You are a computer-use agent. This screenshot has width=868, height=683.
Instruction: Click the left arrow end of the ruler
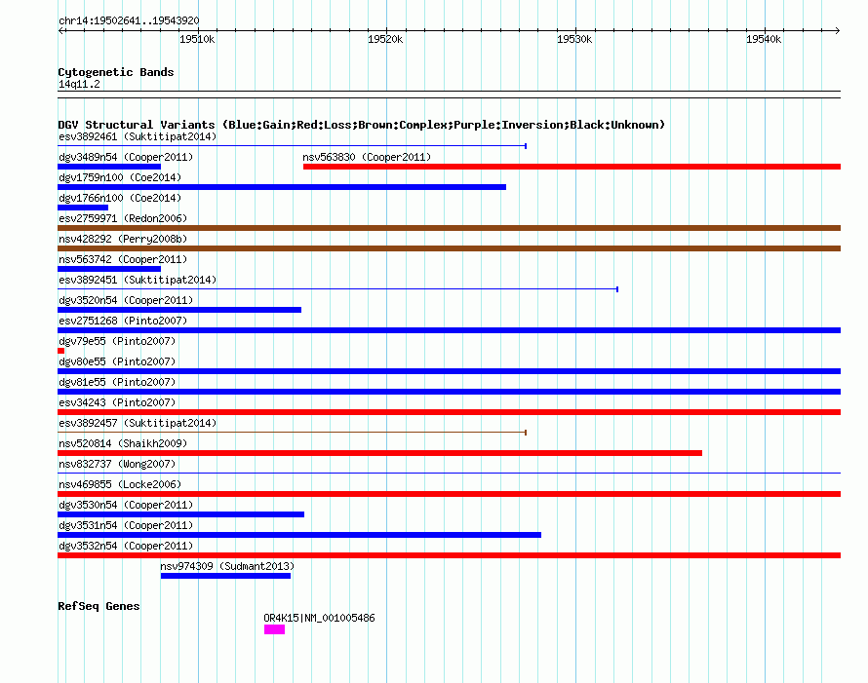[x=60, y=30]
